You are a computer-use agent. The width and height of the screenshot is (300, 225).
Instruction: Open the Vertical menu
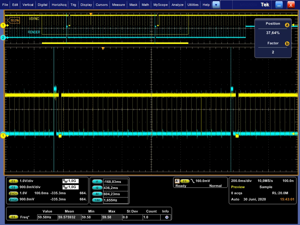point(28,5)
